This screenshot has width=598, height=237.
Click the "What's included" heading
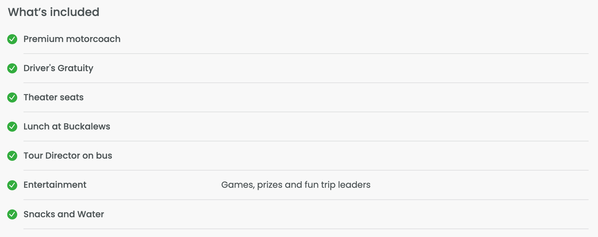[x=54, y=12]
